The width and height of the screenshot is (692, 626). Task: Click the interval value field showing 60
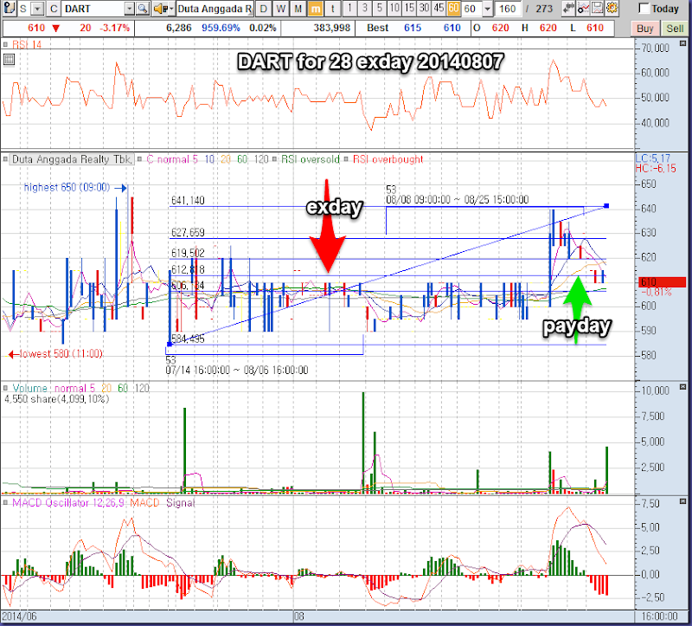tap(471, 9)
